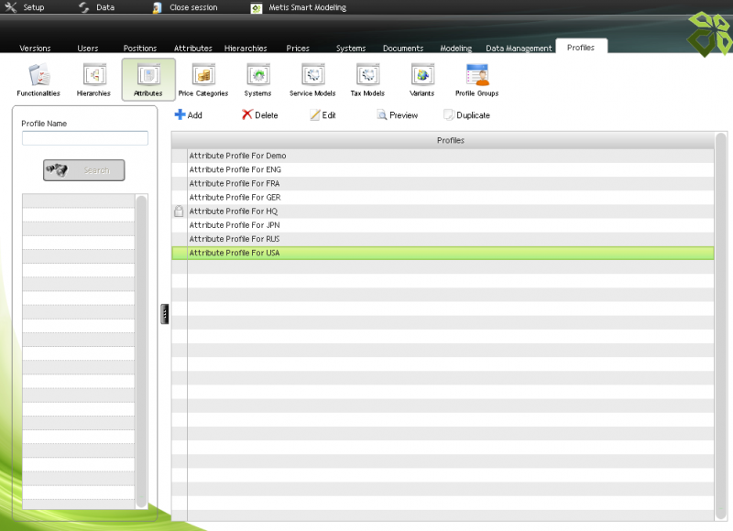Viewport: 733px width, 531px height.
Task: Open the Tax Models icon
Action: pyautogui.click(x=367, y=80)
